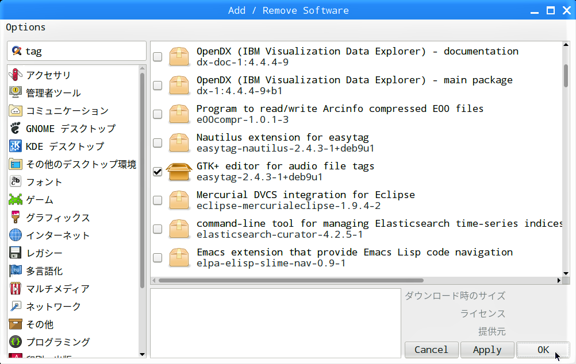This screenshot has width=576, height=364.
Task: Check the Elasticsearch curator tool checkbox
Action: [158, 229]
